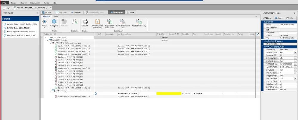Open the Datei menu

[4, 3]
